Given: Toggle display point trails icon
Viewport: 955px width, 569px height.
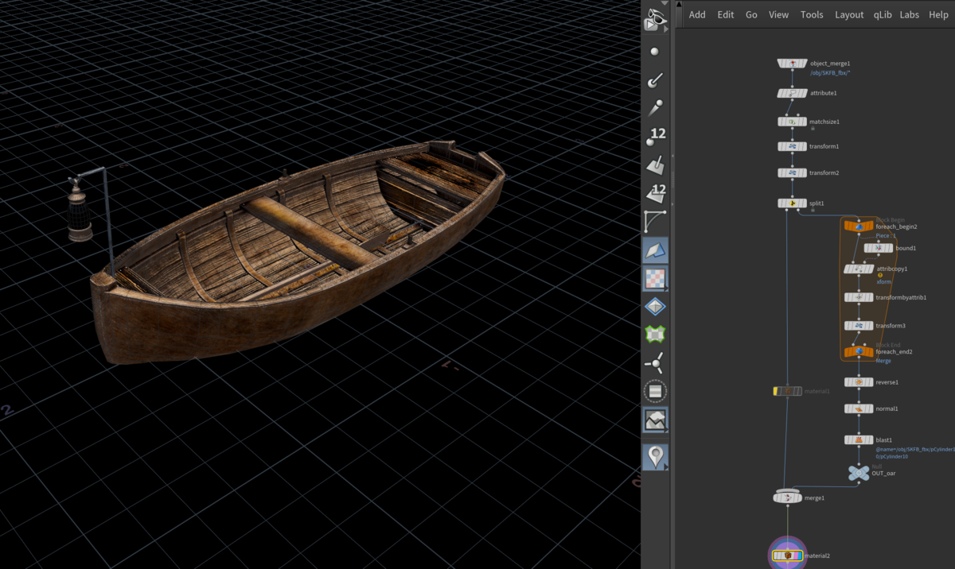Looking at the screenshot, I should [x=655, y=108].
